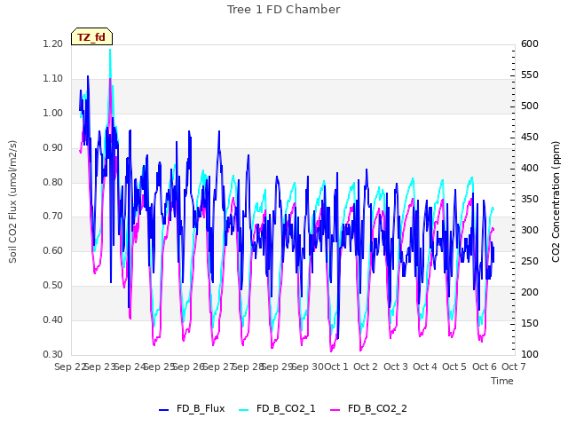
Task: Click the 250 right axis tick label
Action: point(530,261)
